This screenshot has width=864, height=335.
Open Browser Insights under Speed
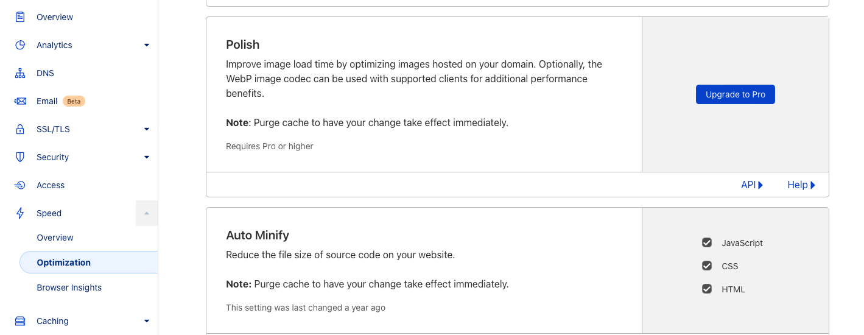69,287
